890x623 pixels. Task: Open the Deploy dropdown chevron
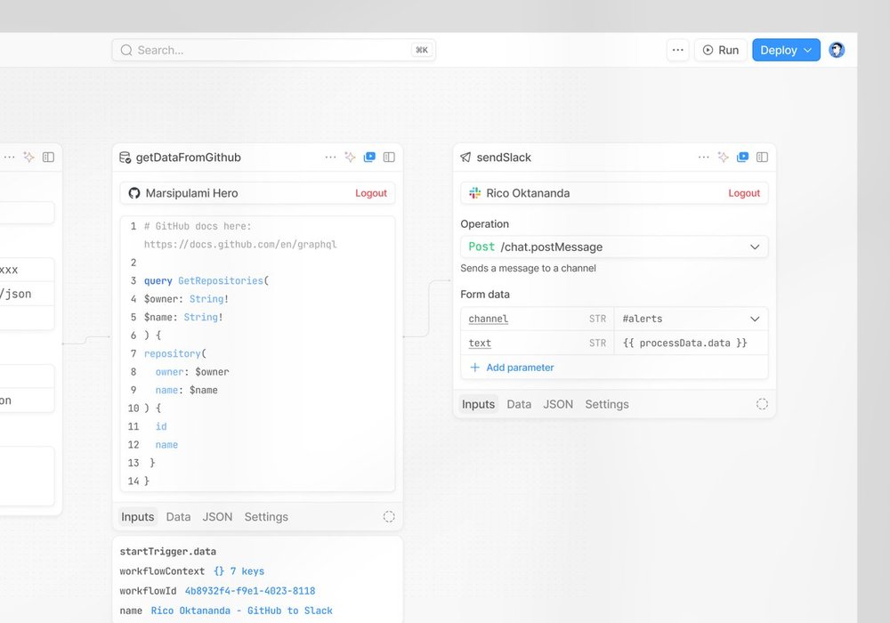pyautogui.click(x=808, y=50)
